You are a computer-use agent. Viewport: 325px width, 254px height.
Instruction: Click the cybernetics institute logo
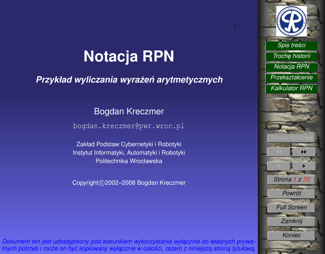291,21
